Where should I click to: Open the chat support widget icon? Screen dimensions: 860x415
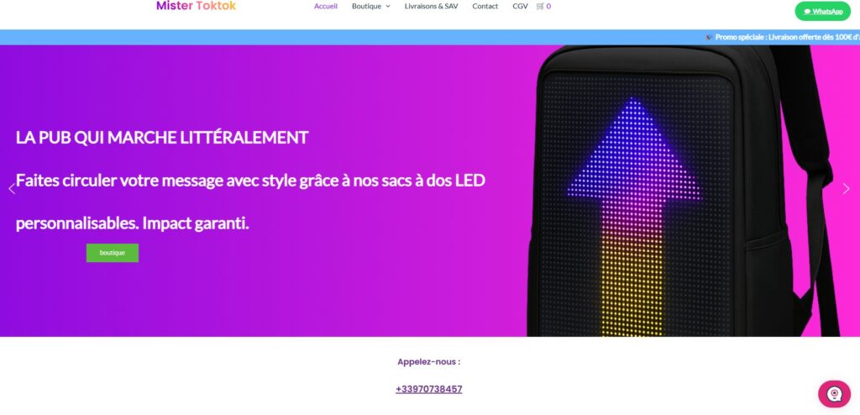pos(834,394)
